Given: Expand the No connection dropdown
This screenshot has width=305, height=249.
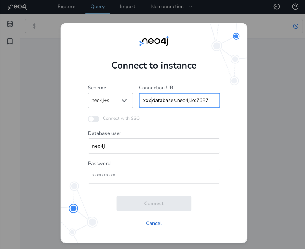Looking at the screenshot, I should 171,7.
